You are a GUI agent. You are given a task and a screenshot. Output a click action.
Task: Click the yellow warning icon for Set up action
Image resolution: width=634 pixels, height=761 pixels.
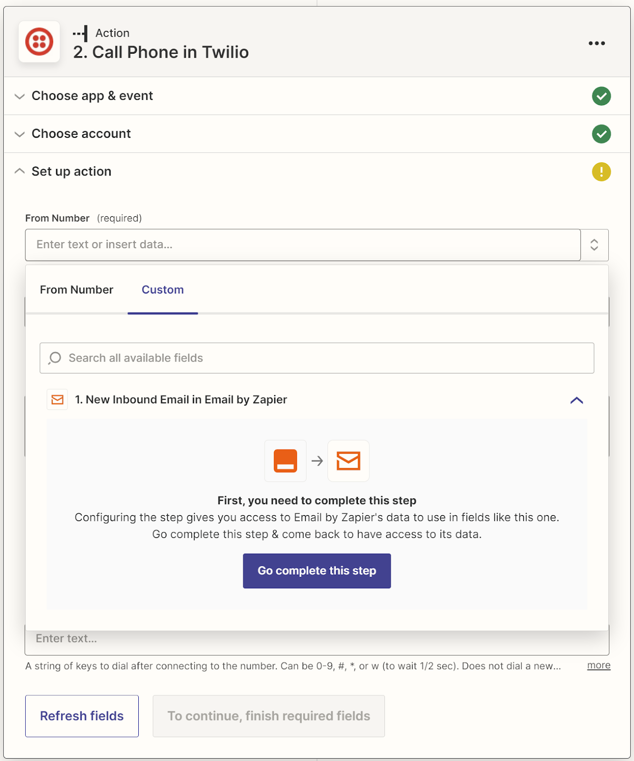click(601, 172)
